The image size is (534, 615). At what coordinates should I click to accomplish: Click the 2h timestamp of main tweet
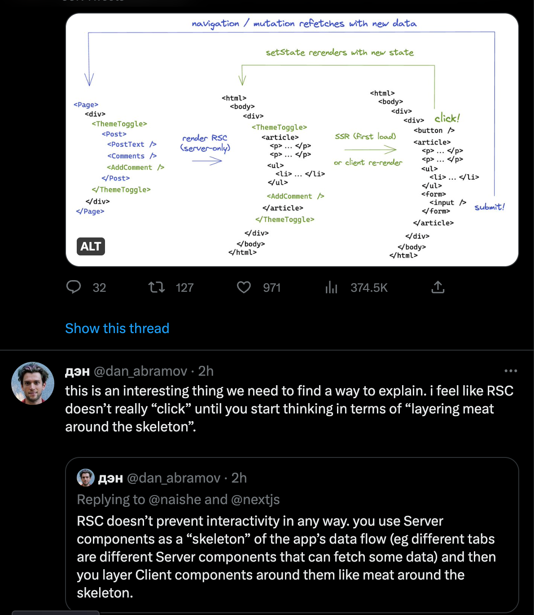(206, 371)
